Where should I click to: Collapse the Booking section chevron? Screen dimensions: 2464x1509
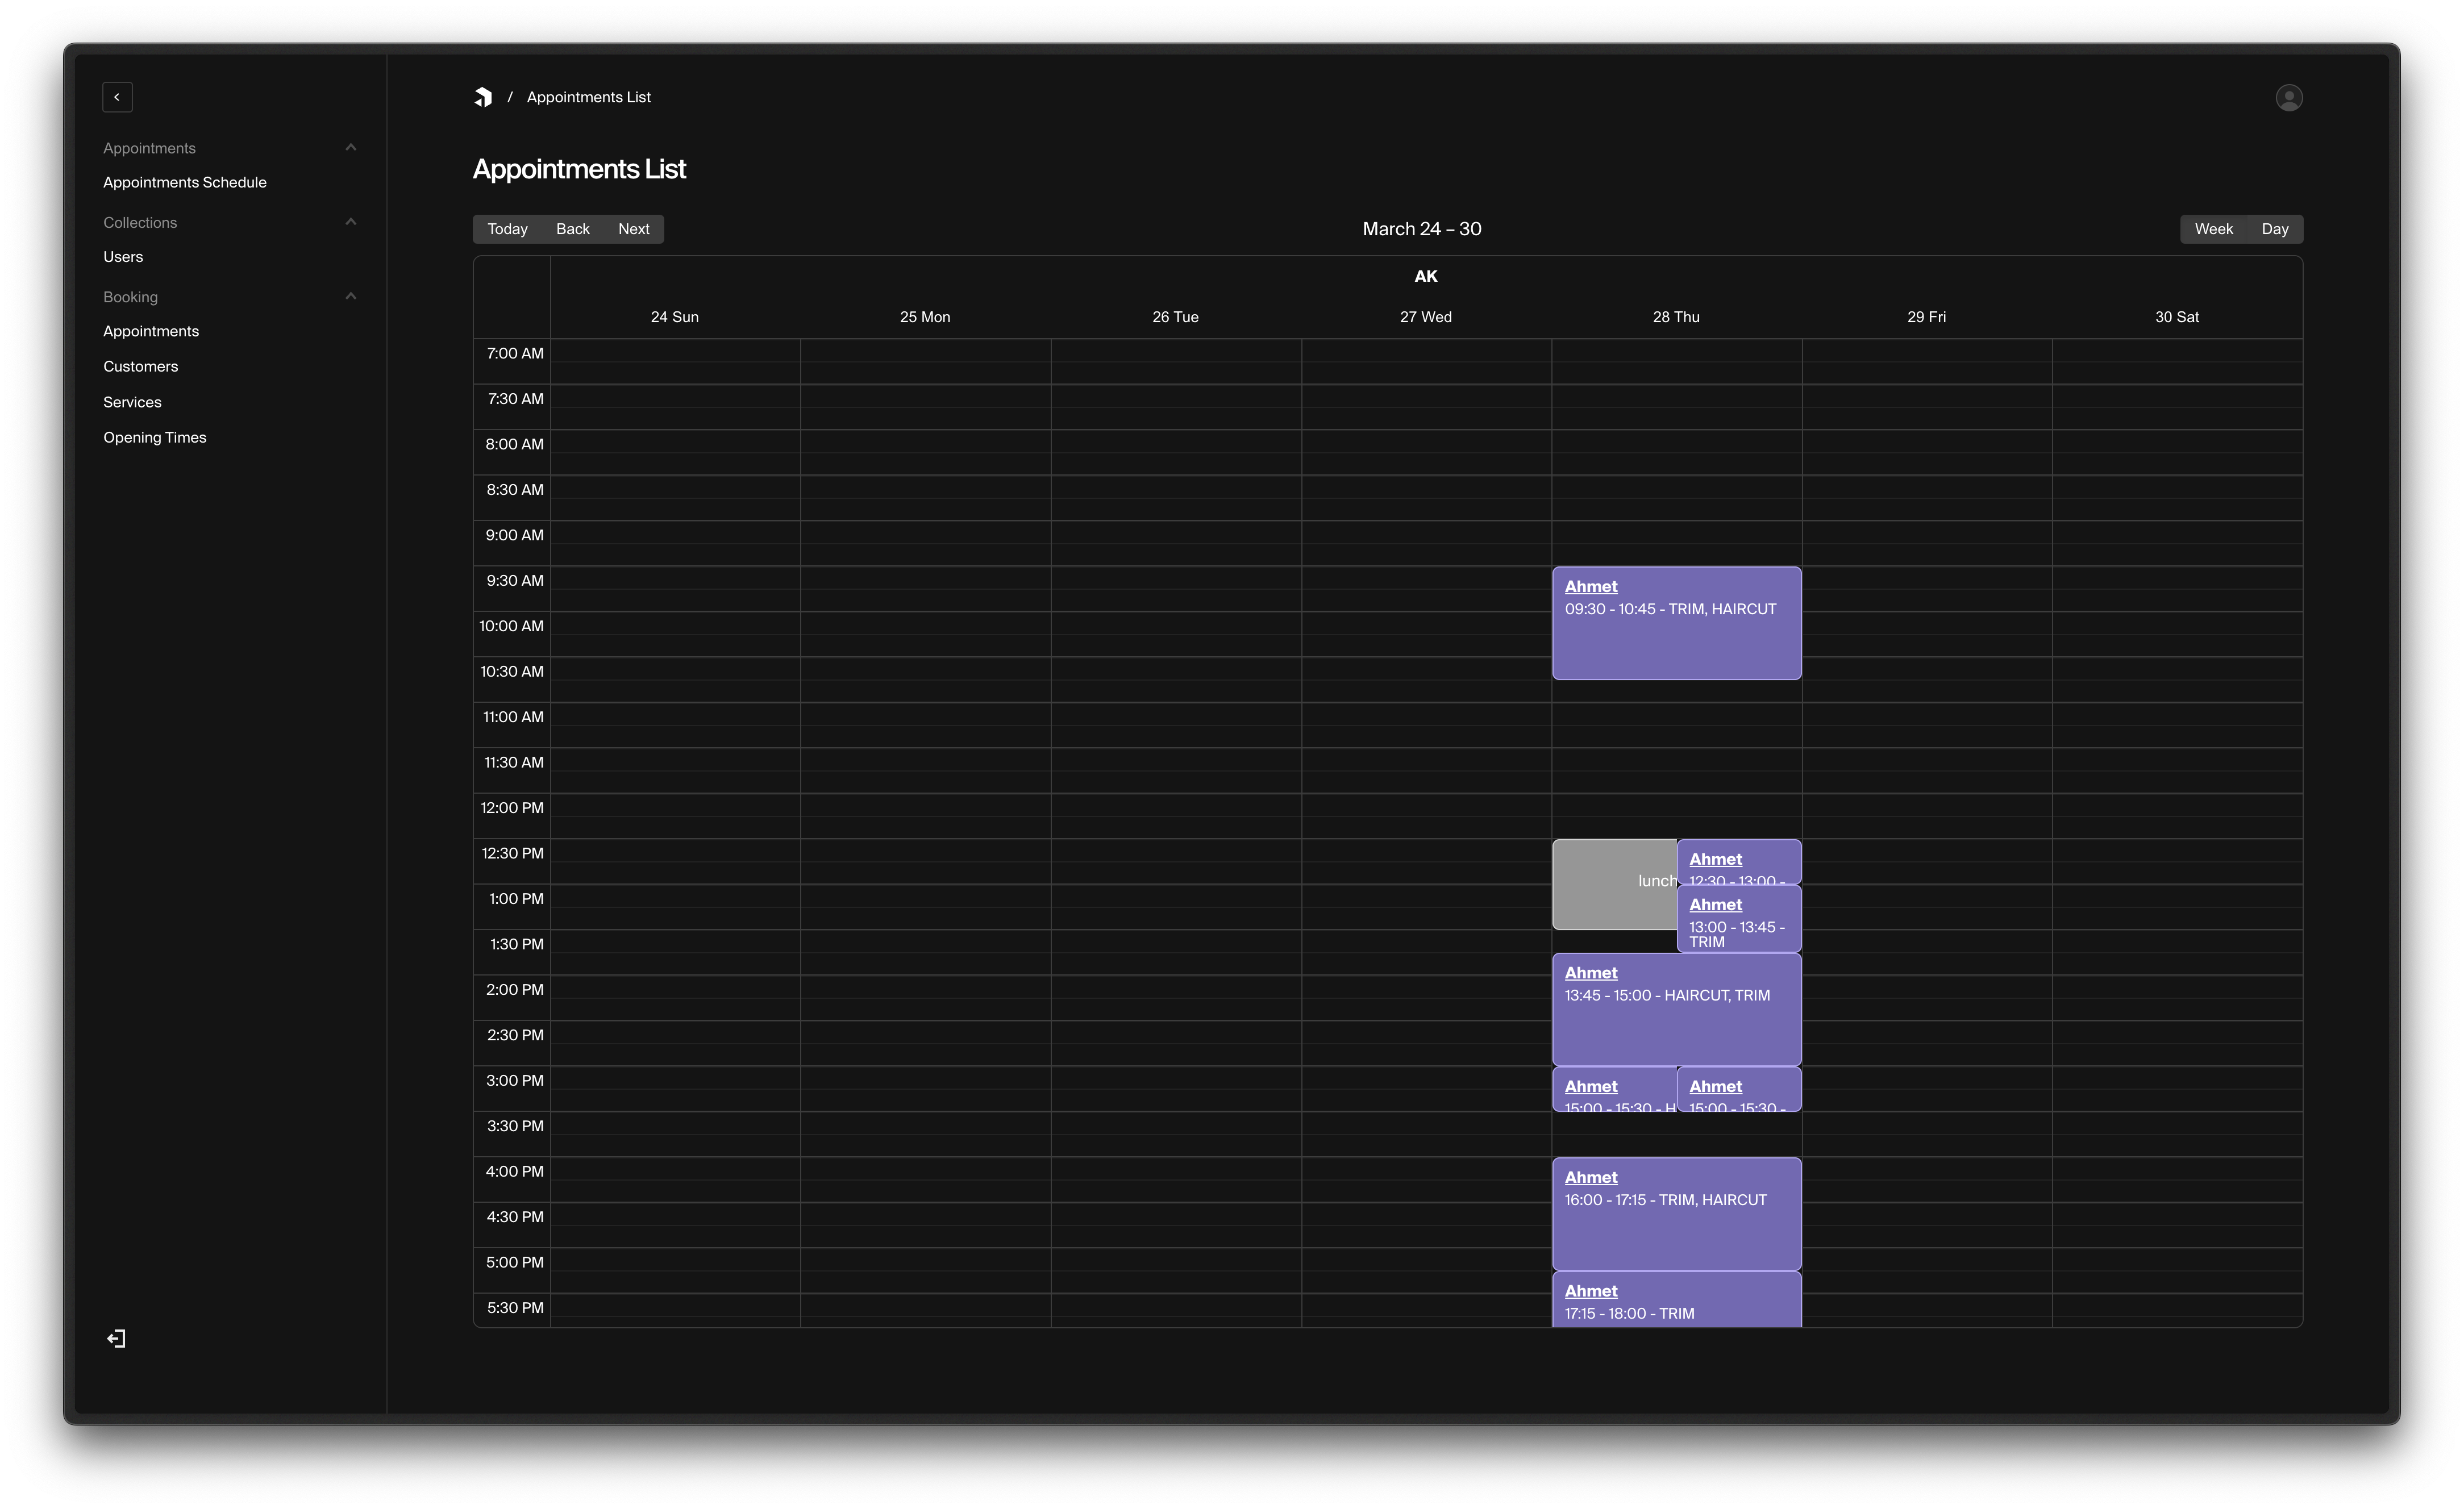pyautogui.click(x=350, y=295)
